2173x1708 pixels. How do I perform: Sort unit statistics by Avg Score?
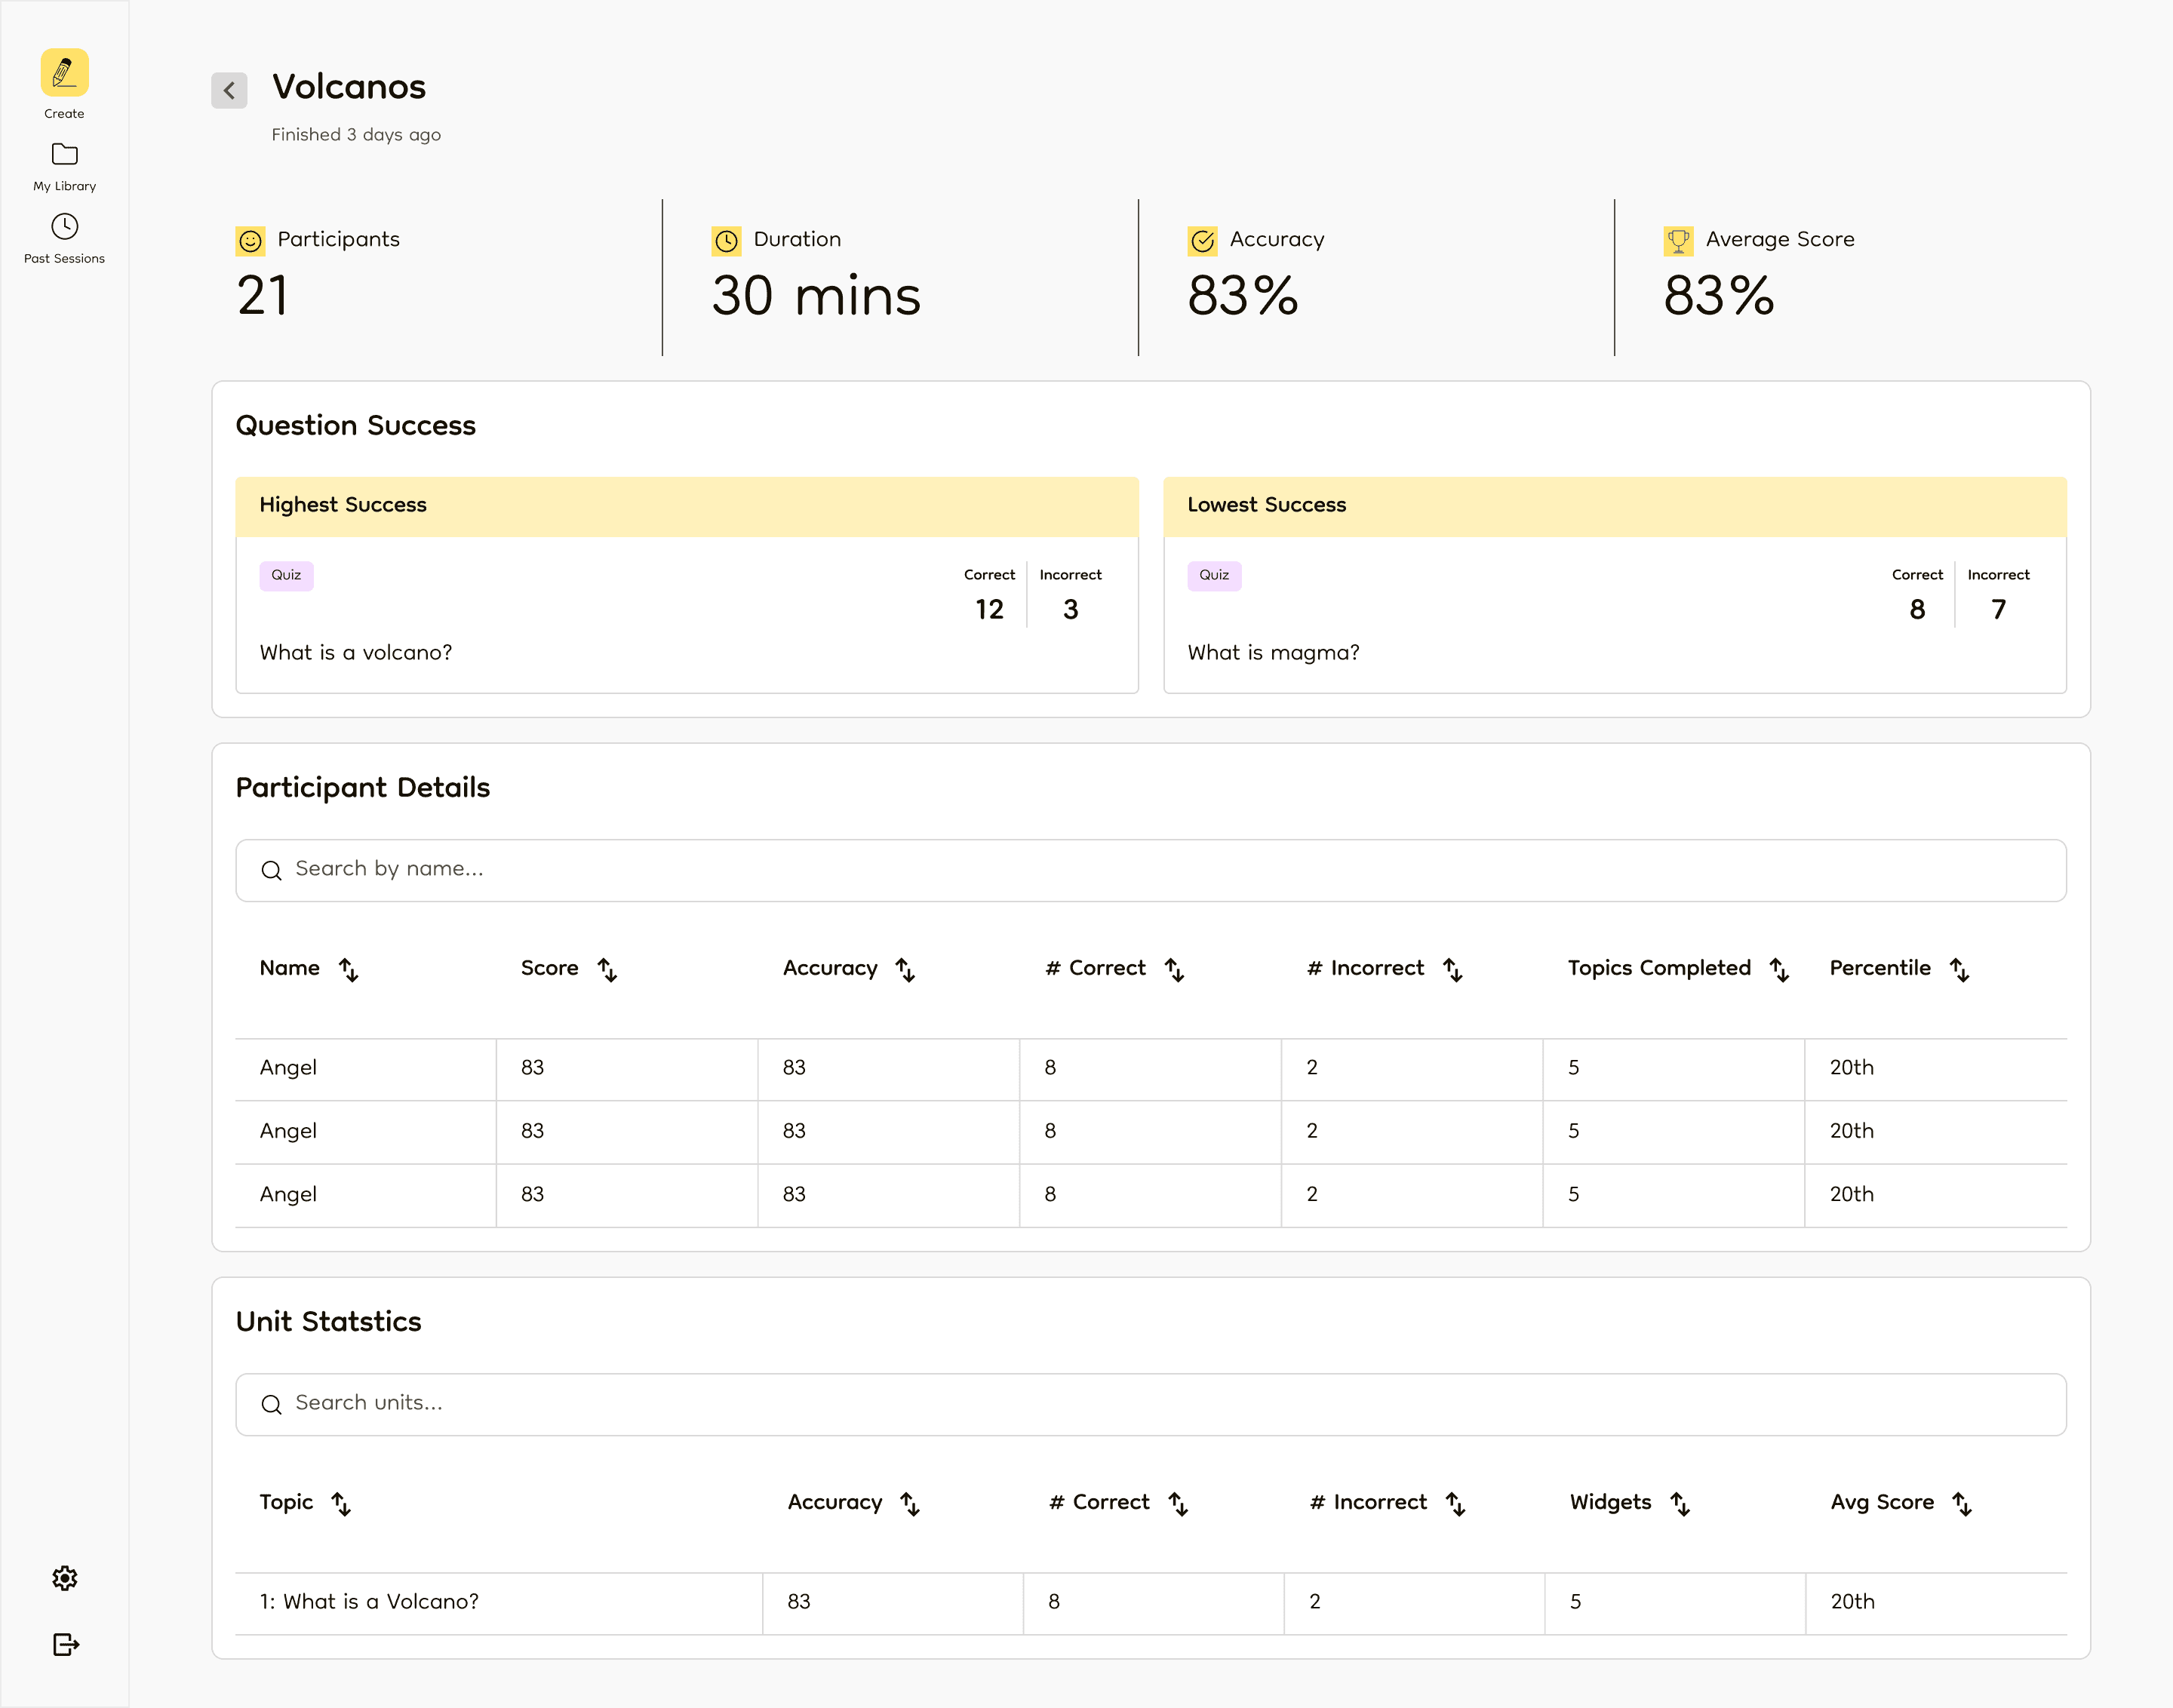pos(1962,1503)
